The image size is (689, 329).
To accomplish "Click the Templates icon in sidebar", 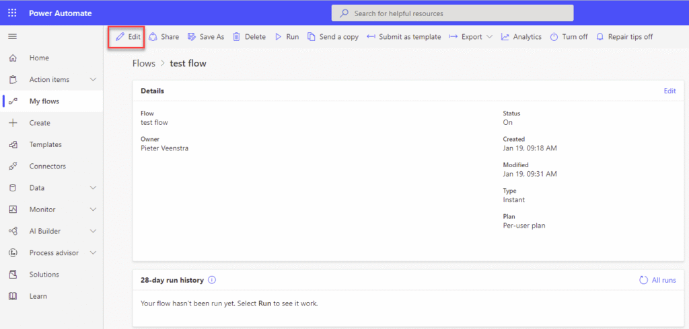I will (13, 145).
